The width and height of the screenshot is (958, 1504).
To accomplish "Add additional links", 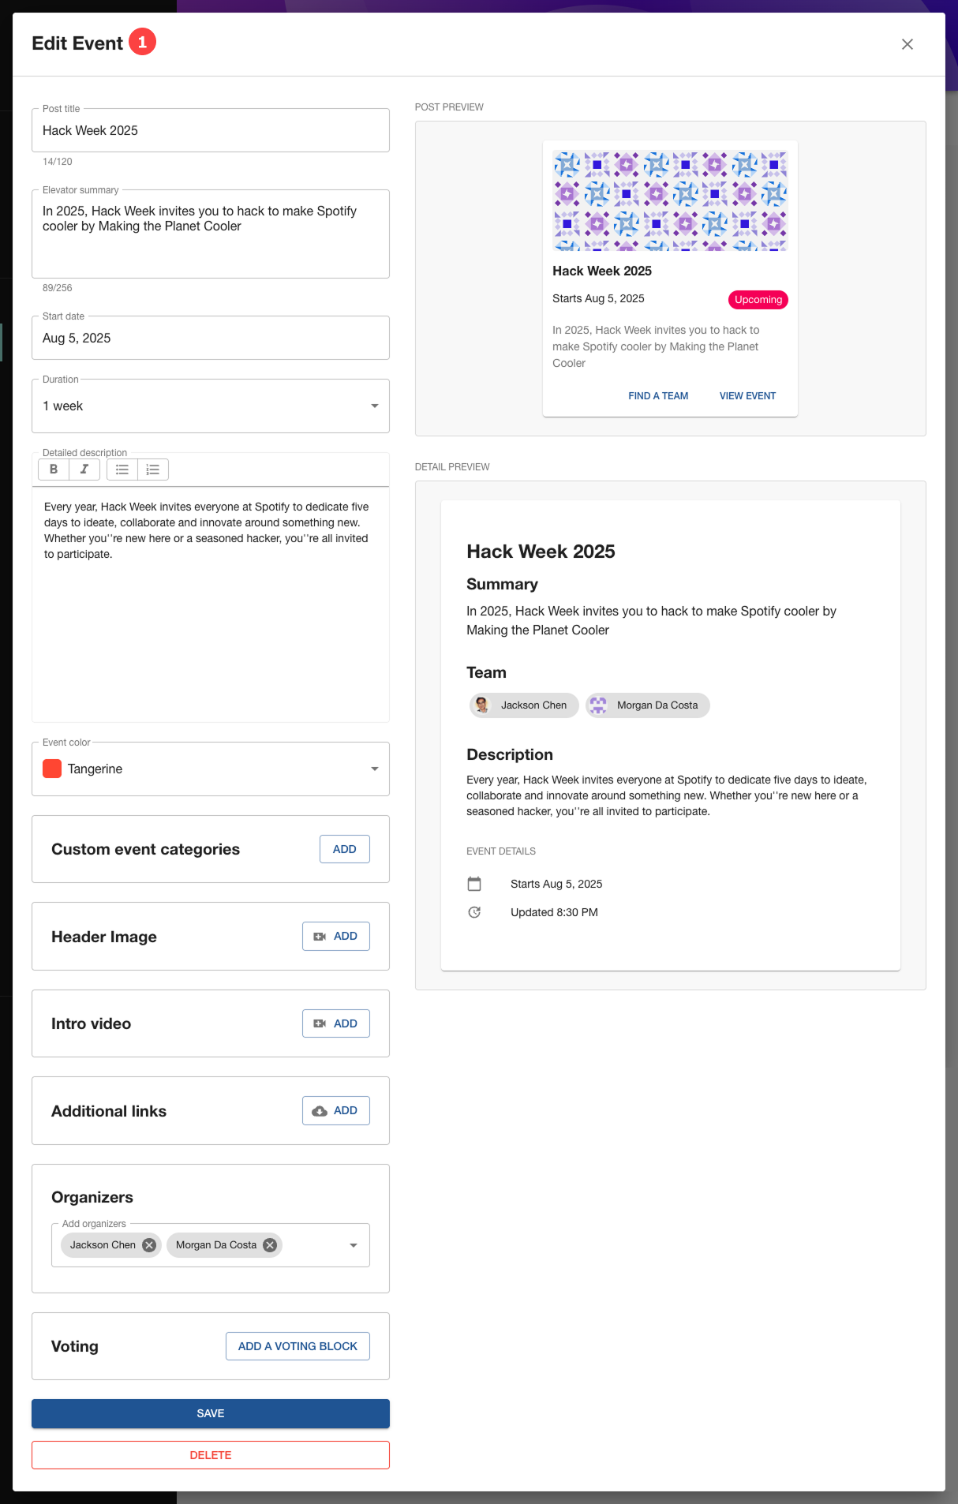I will [336, 1110].
